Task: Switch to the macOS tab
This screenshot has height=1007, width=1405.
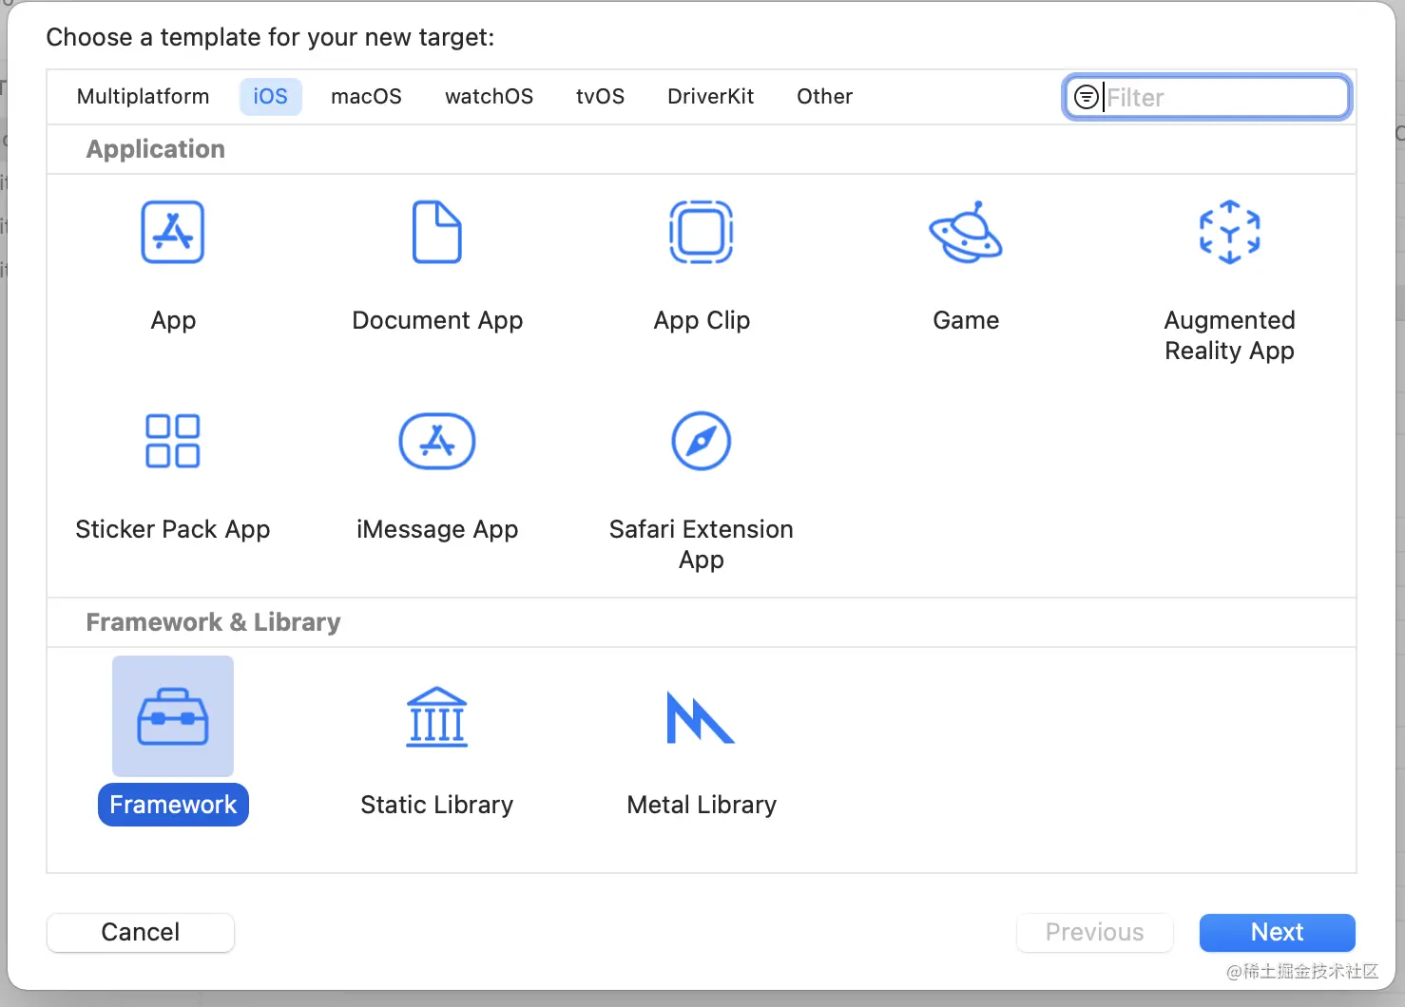Action: [x=366, y=97]
